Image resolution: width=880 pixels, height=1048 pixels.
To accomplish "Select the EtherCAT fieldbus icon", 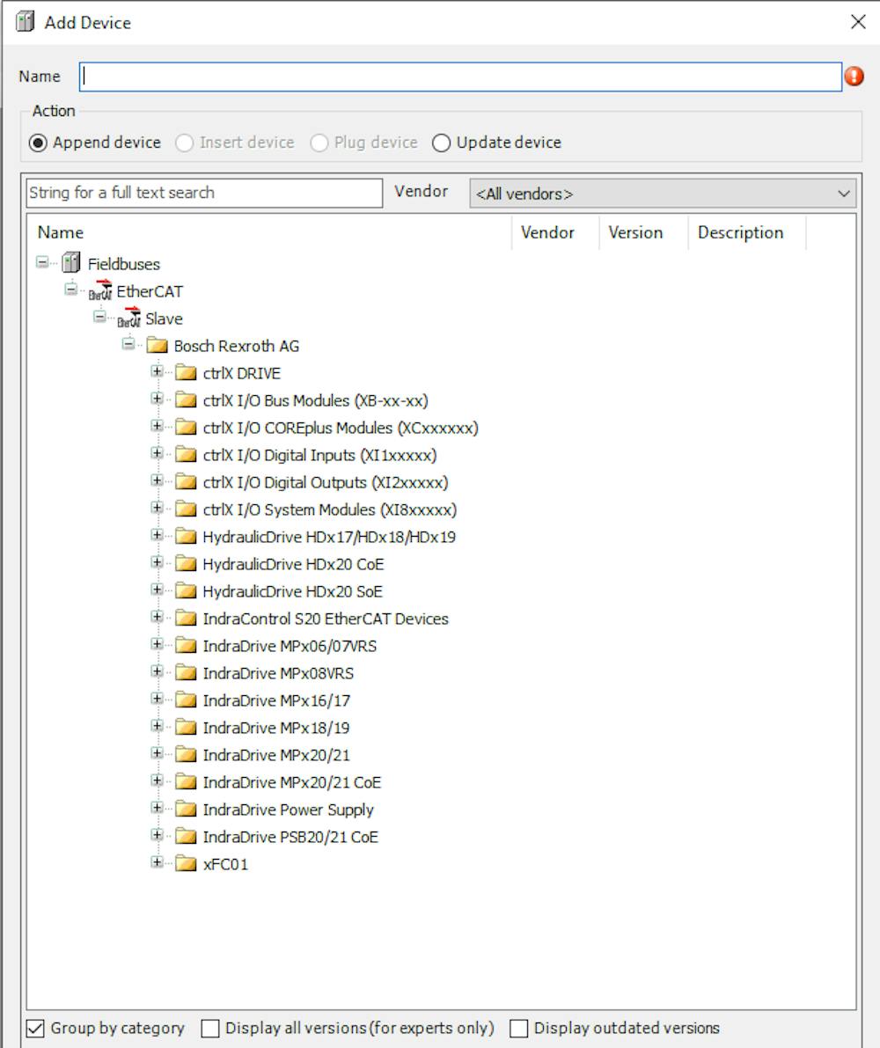I will [x=99, y=290].
